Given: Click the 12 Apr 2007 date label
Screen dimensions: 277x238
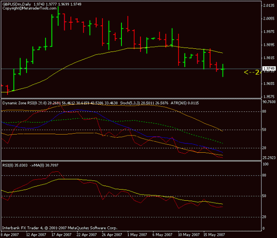Looking at the screenshot, I should tap(36, 235).
